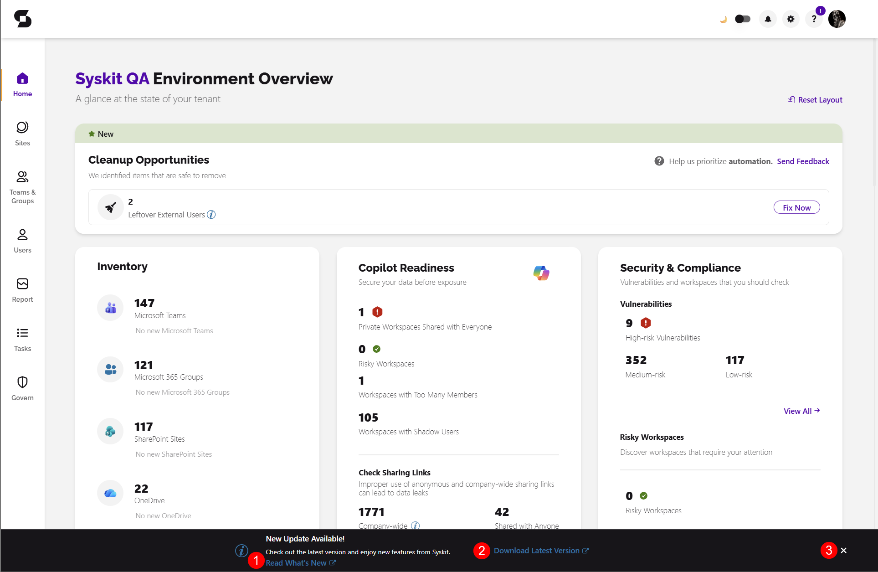The width and height of the screenshot is (878, 572).
Task: Click info icon next to Leftover External Users
Action: (x=211, y=215)
